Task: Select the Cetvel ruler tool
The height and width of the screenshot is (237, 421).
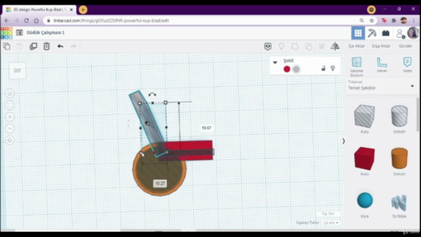Action: [382, 65]
